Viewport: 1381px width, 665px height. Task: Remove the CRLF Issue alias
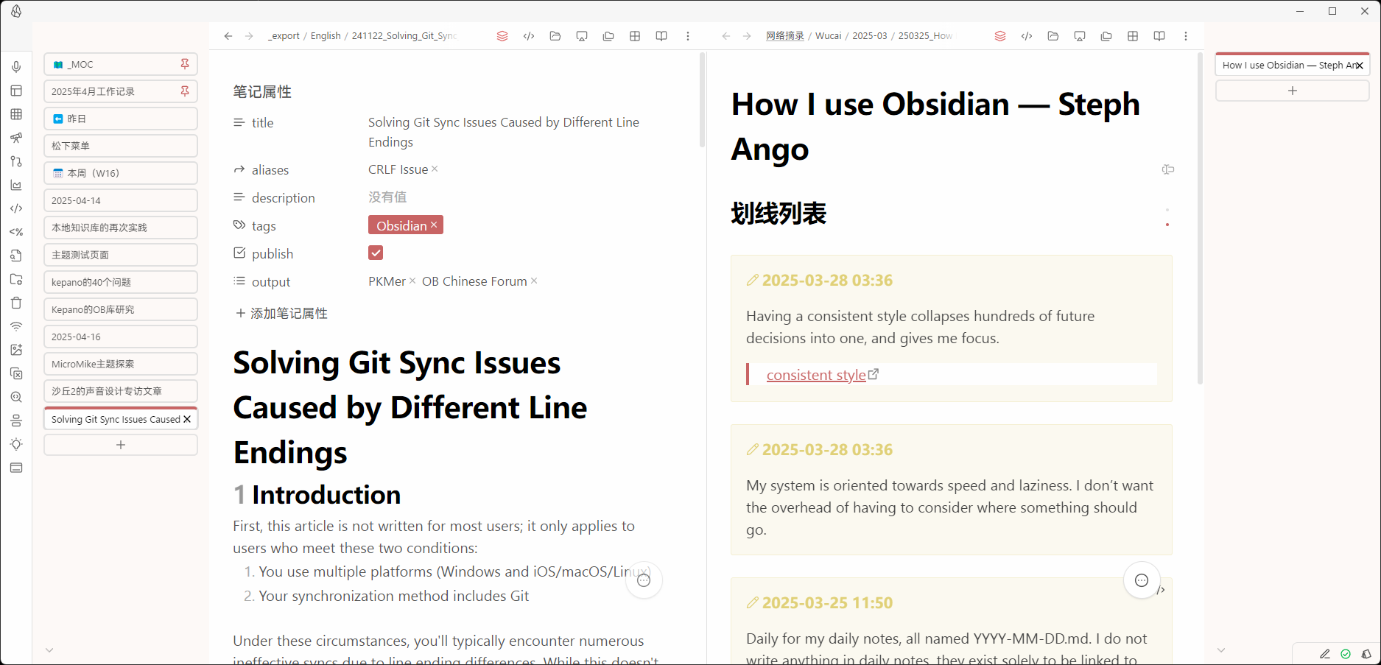coord(435,169)
